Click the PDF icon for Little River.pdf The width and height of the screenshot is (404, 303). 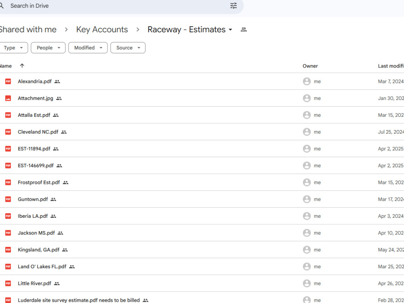pyautogui.click(x=8, y=284)
